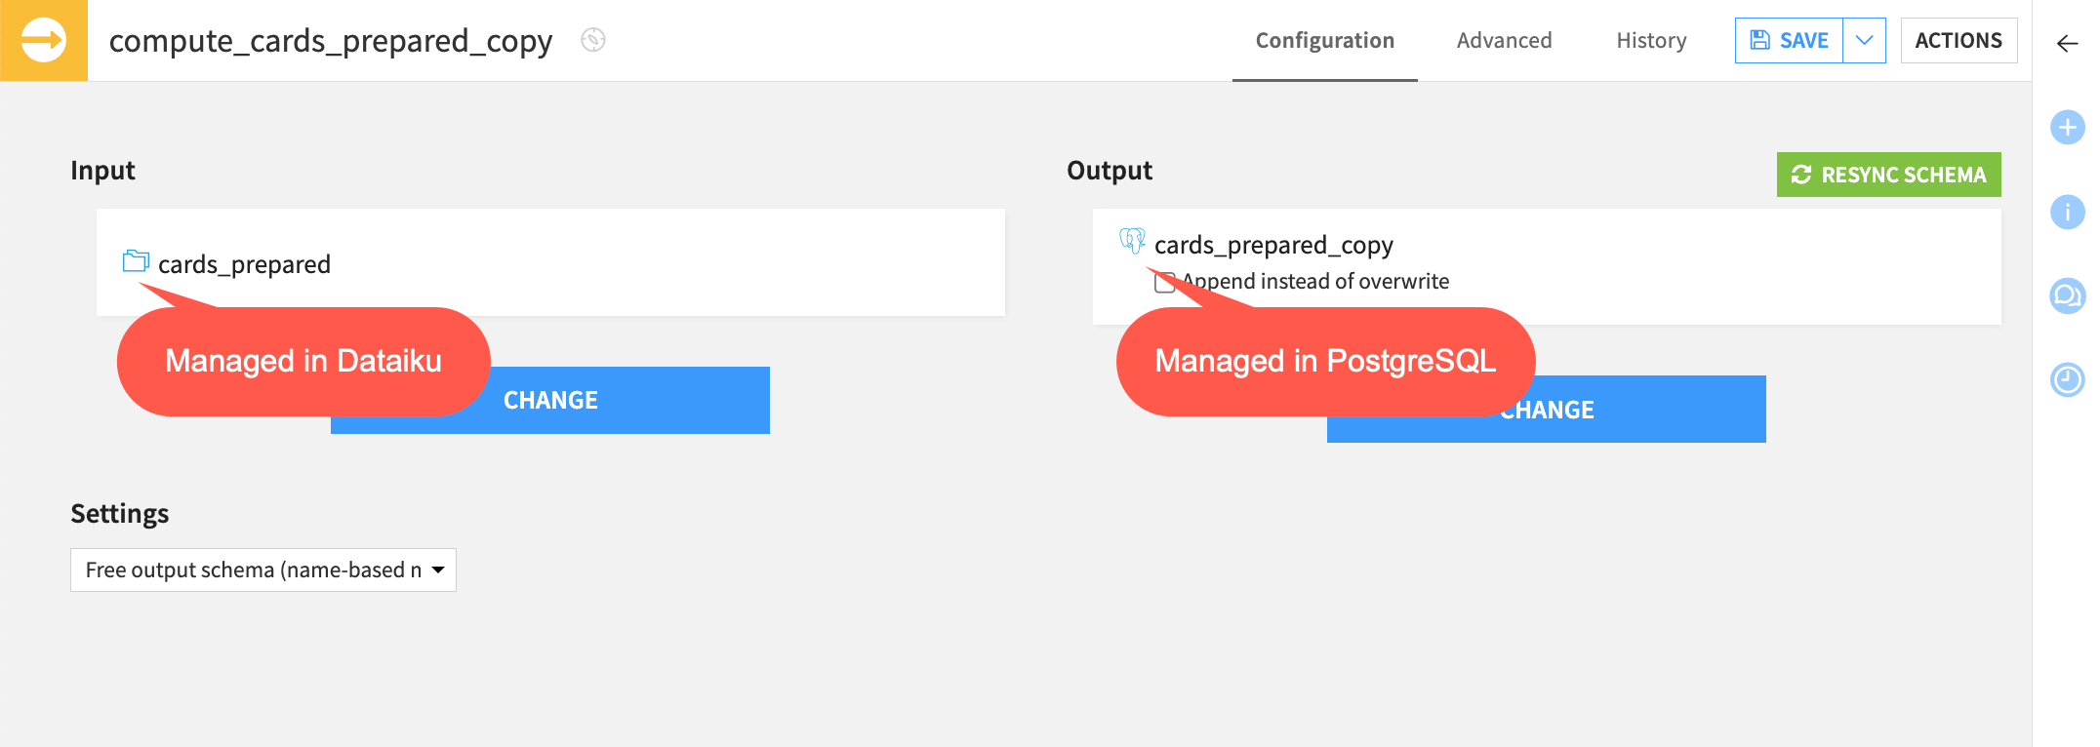Switch to the Advanced tab

click(1504, 40)
